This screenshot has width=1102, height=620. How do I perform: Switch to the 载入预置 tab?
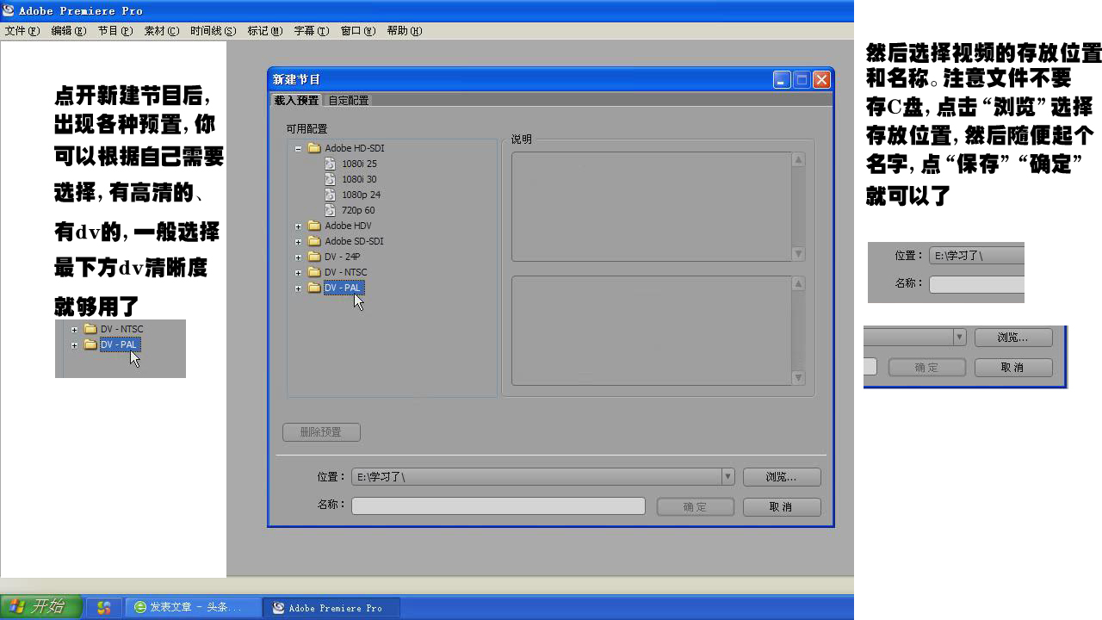[296, 101]
